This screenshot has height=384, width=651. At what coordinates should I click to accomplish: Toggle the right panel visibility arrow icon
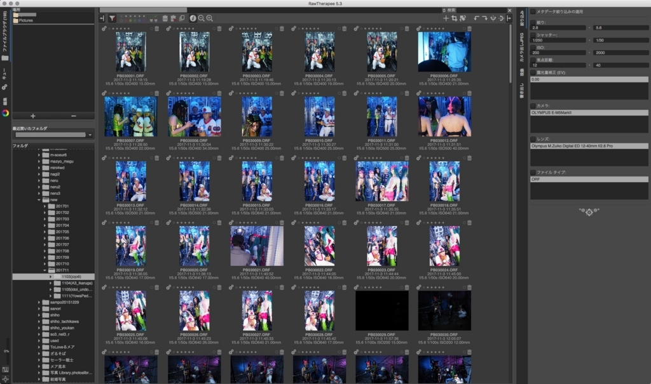click(x=509, y=18)
